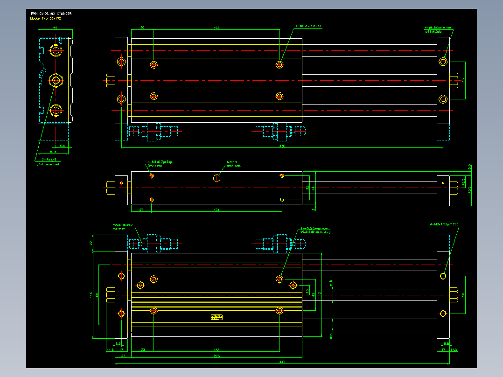Viewport: 503px width, 377px height.
Task: Pick the 116 height dimension text
Action: pos(91,295)
